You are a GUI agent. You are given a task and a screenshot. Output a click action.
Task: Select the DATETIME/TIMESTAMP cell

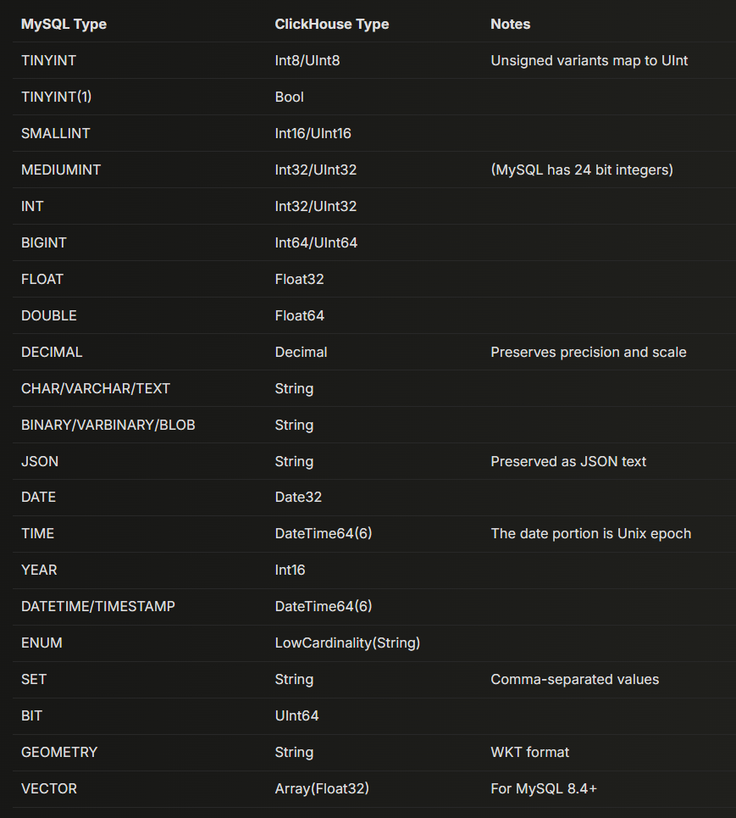(98, 606)
